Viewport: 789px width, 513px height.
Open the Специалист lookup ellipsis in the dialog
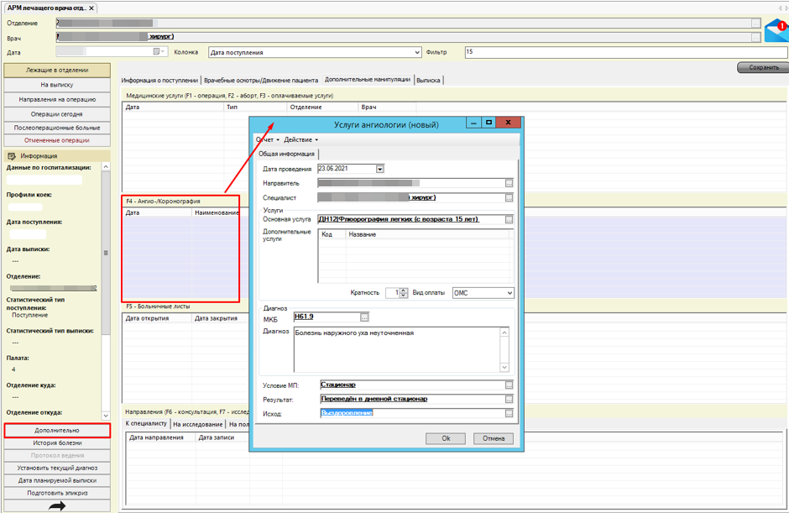(x=509, y=198)
